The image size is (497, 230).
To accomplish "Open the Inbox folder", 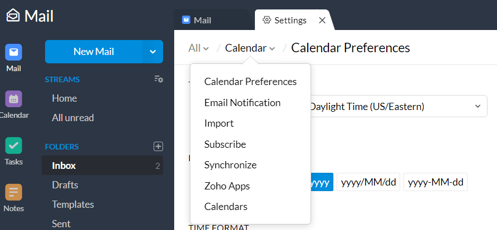I will 102,166.
